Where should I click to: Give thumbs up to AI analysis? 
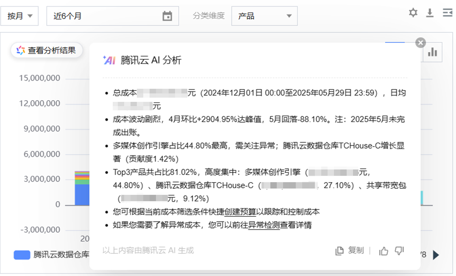(384, 251)
